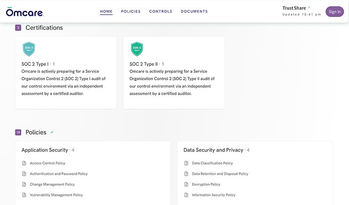349x205 pixels.
Task: Click the TrustShare label in header
Action: (294, 8)
